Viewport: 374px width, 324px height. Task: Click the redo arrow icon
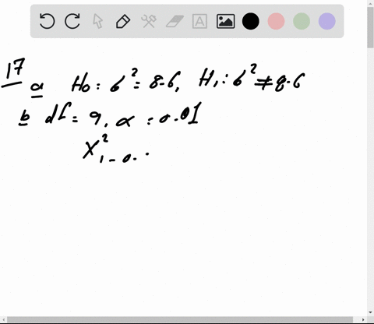(72, 21)
